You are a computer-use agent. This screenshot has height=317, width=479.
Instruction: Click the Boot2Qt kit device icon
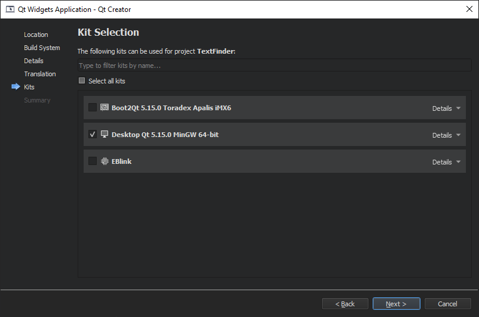pos(105,107)
